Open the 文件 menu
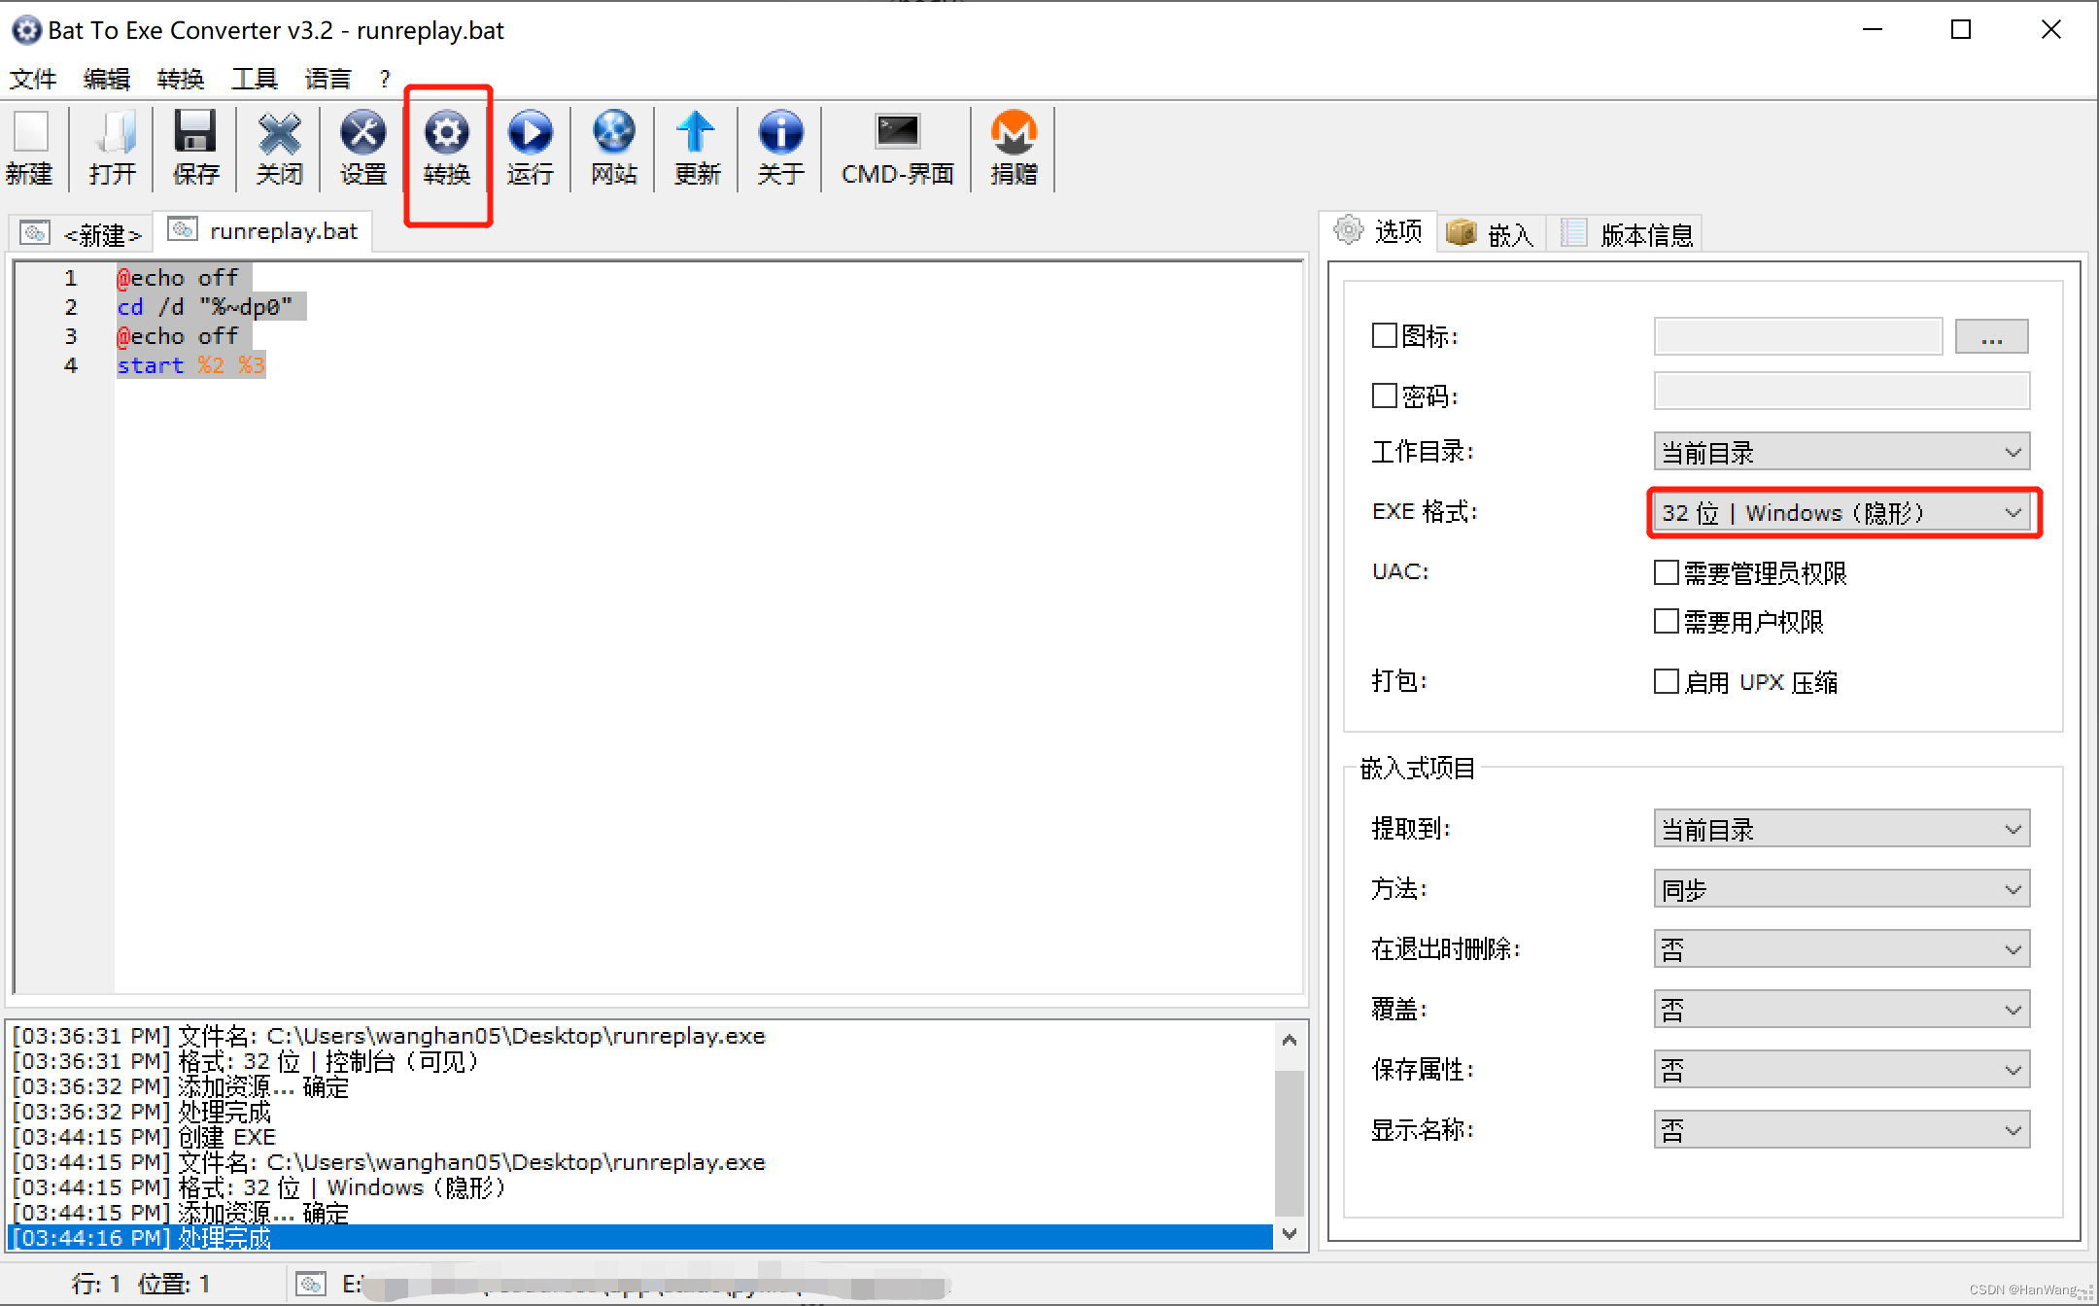Screen dimensions: 2099x1306 pyautogui.click(x=33, y=79)
